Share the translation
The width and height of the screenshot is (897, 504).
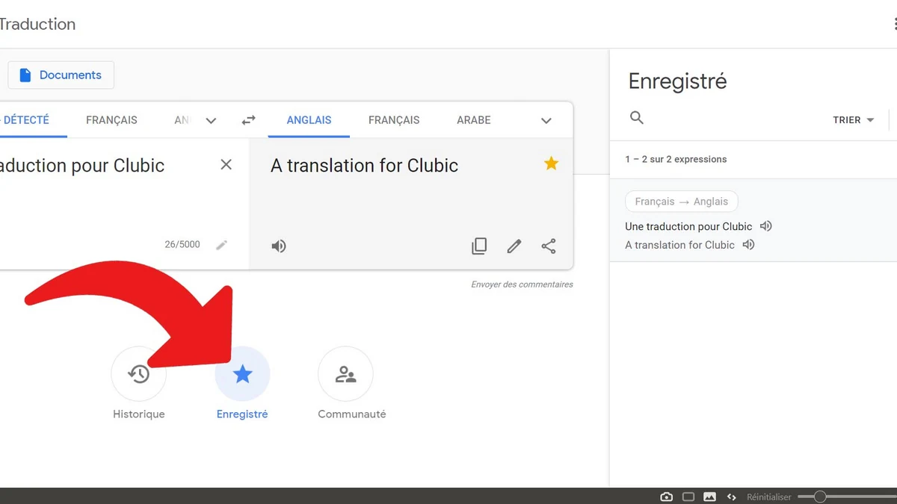pos(549,246)
